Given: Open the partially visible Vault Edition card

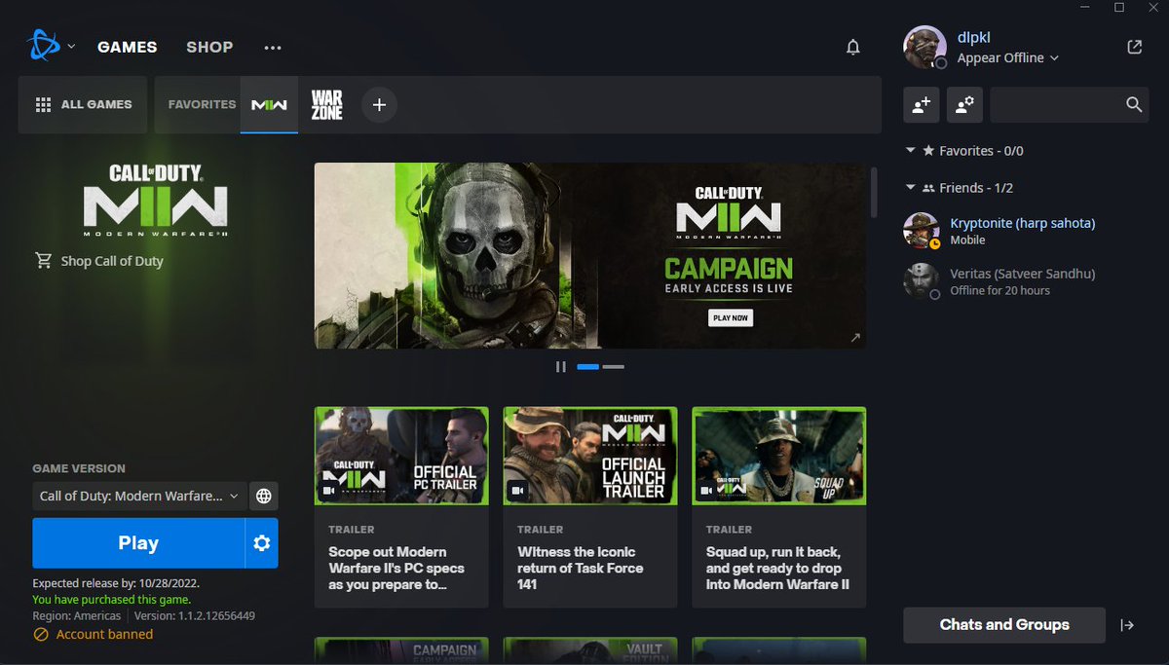Looking at the screenshot, I should point(590,650).
